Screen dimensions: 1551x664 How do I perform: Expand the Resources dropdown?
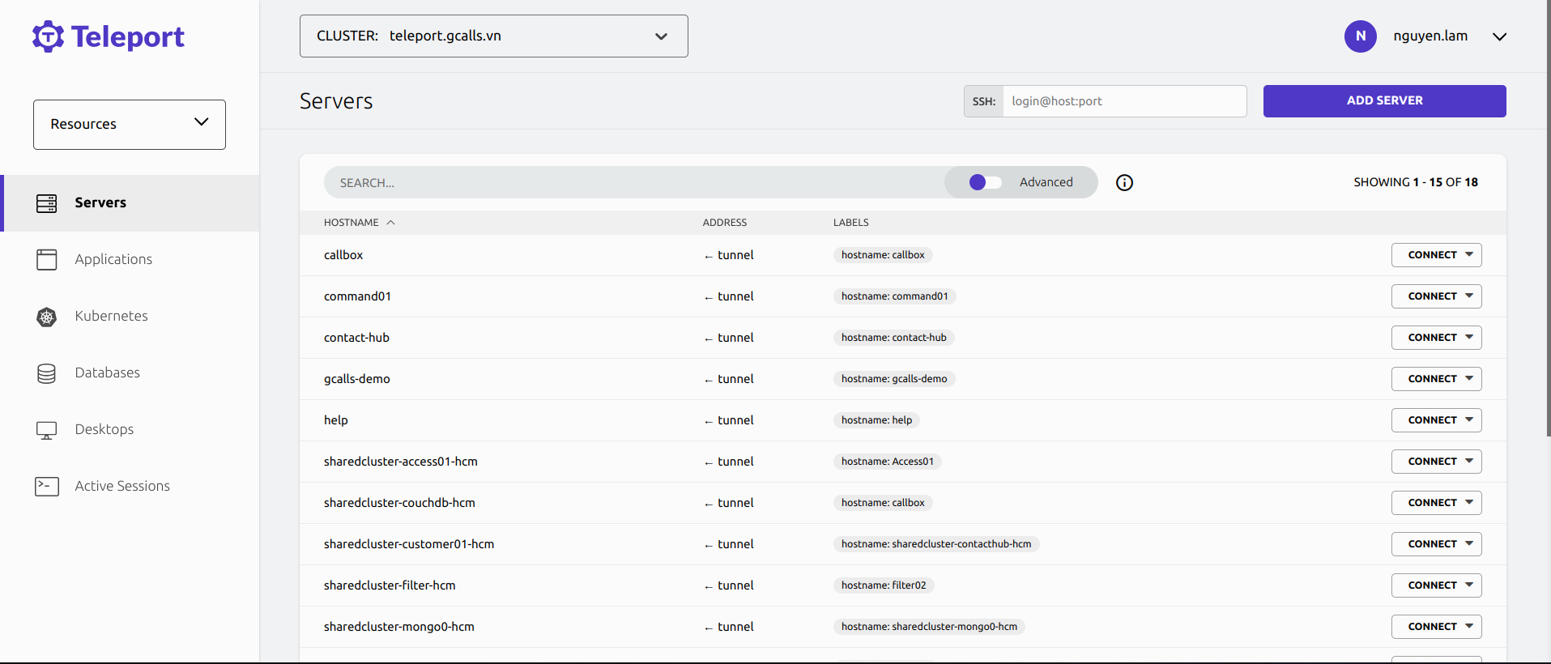[x=130, y=125]
